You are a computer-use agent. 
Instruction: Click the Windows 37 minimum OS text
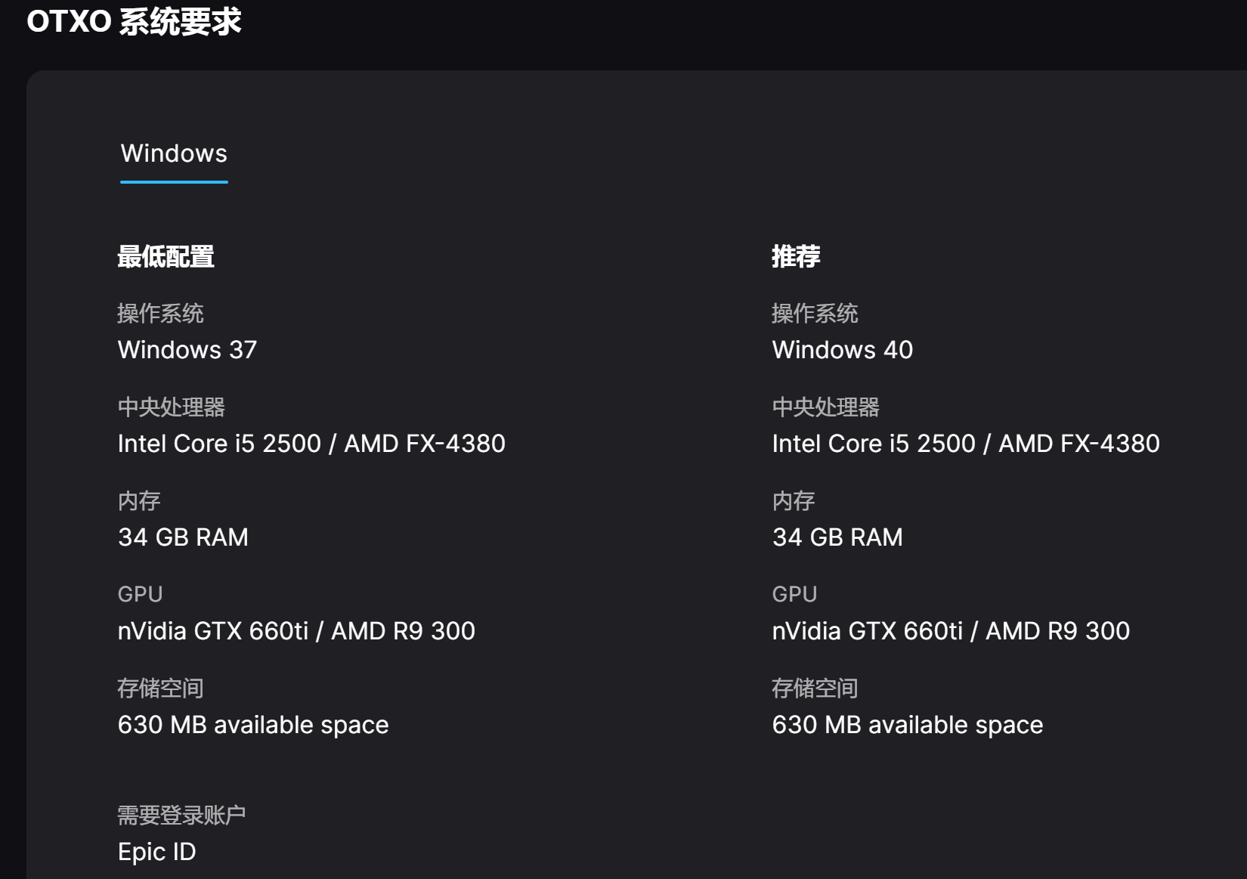pos(187,350)
